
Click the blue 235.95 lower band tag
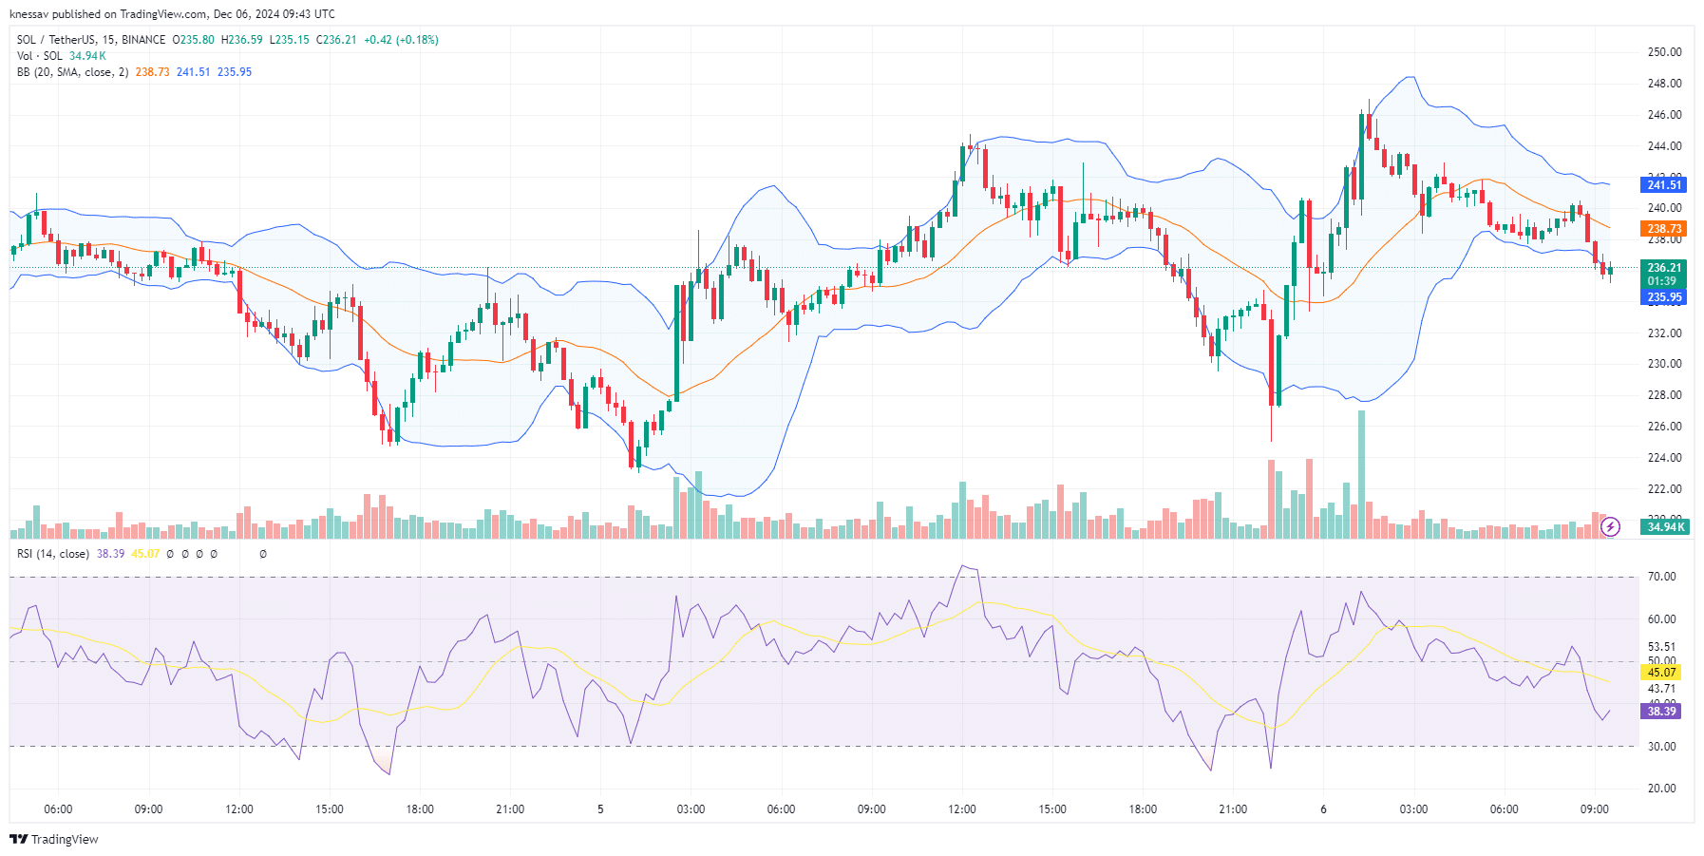pos(1664,297)
